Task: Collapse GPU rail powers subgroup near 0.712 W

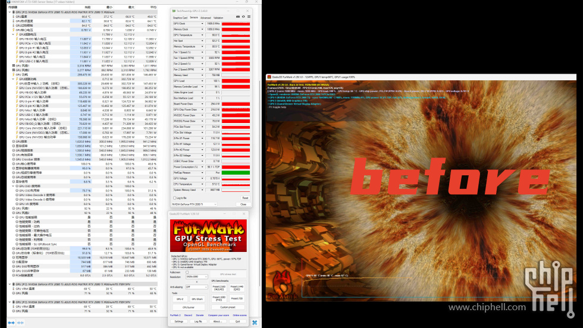Action: pos(13,79)
